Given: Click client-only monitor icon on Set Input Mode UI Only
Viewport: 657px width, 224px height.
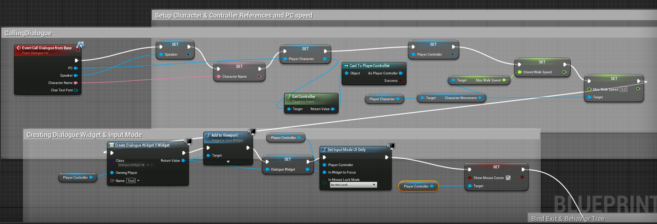Looking at the screenshot, I should pyautogui.click(x=391, y=146).
